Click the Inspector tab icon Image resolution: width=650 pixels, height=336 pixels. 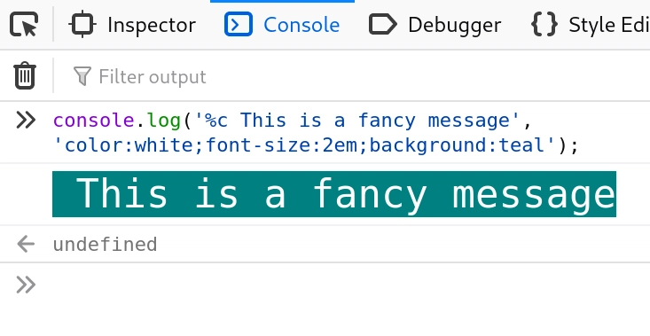82,25
